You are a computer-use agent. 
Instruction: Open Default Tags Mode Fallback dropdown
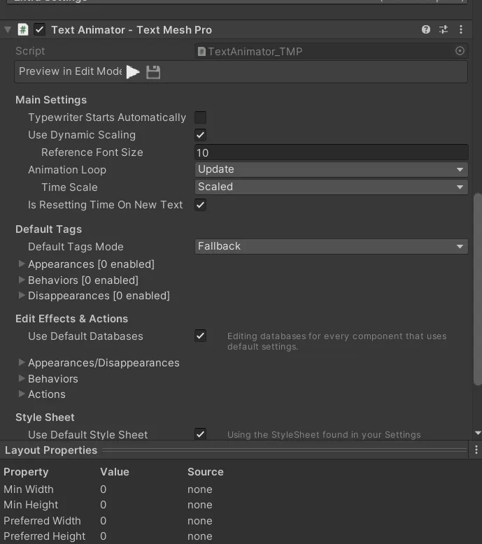coord(332,246)
